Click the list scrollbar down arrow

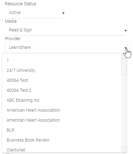(124, 149)
